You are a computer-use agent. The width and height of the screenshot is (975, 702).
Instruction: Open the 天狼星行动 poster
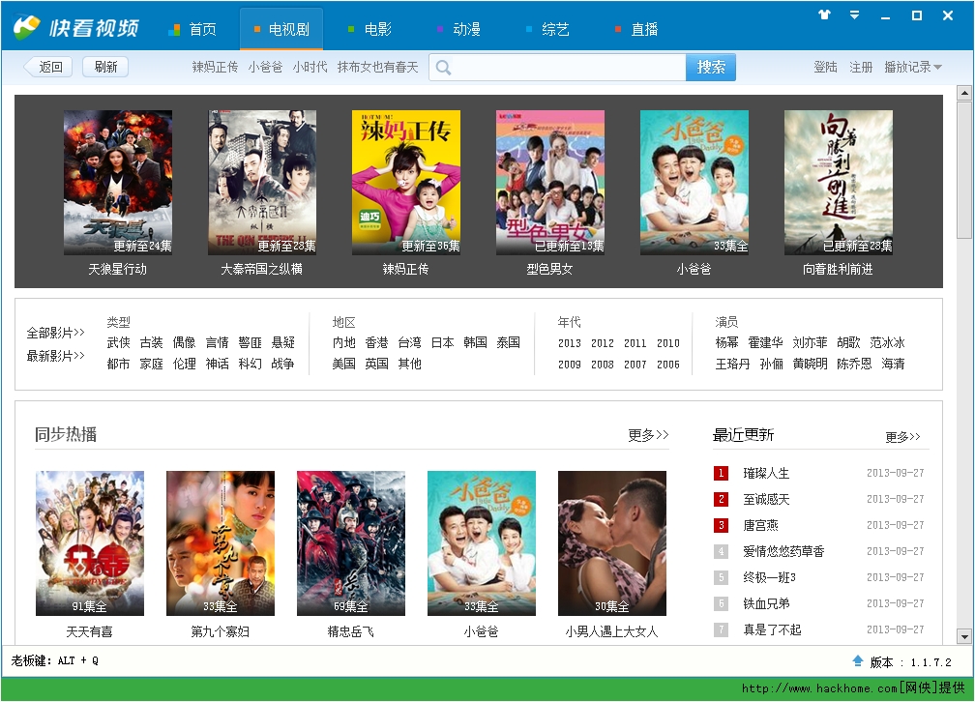coord(118,183)
